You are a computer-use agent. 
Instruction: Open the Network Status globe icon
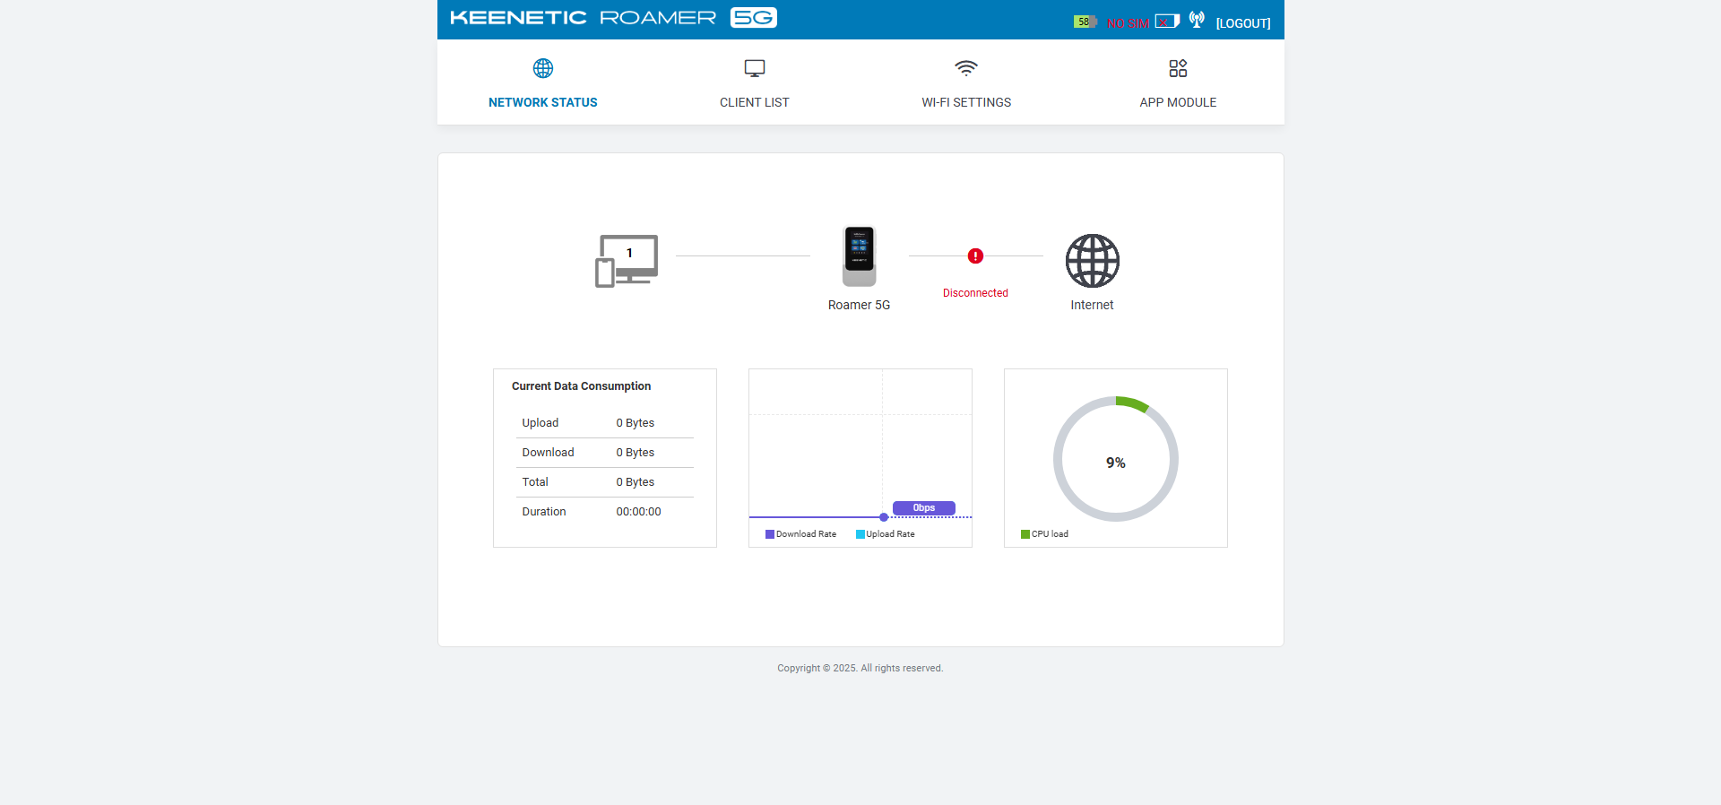click(x=543, y=68)
